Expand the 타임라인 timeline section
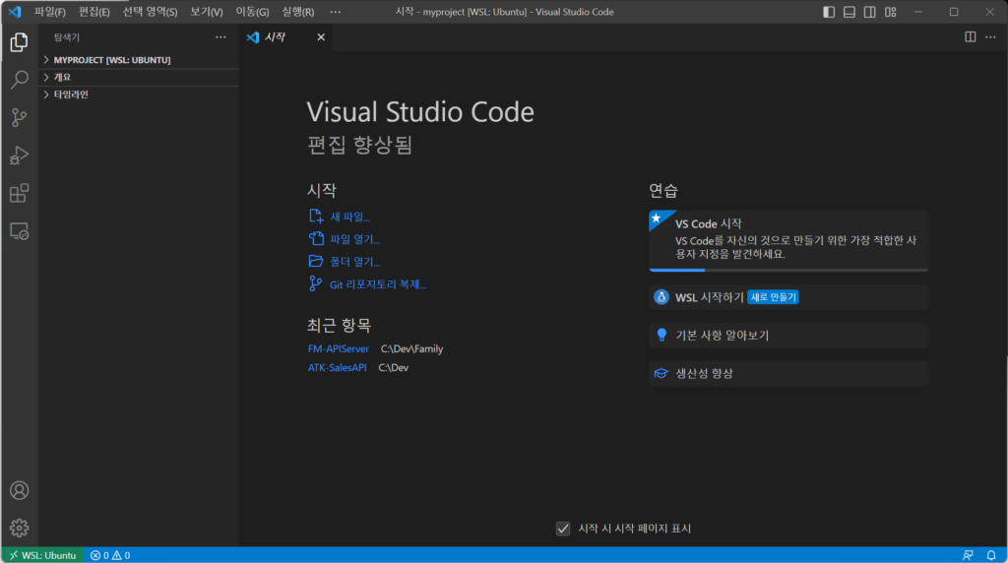 [x=138, y=94]
